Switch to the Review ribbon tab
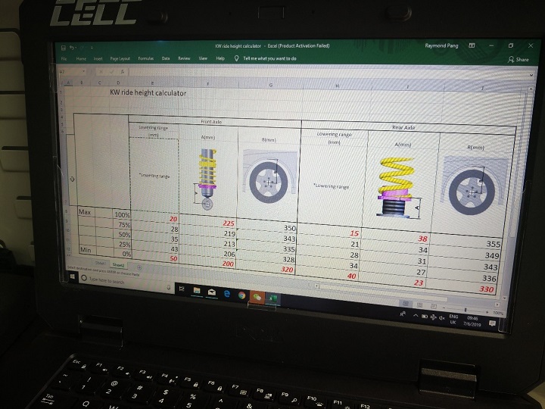This screenshot has height=409, width=545. 184,58
